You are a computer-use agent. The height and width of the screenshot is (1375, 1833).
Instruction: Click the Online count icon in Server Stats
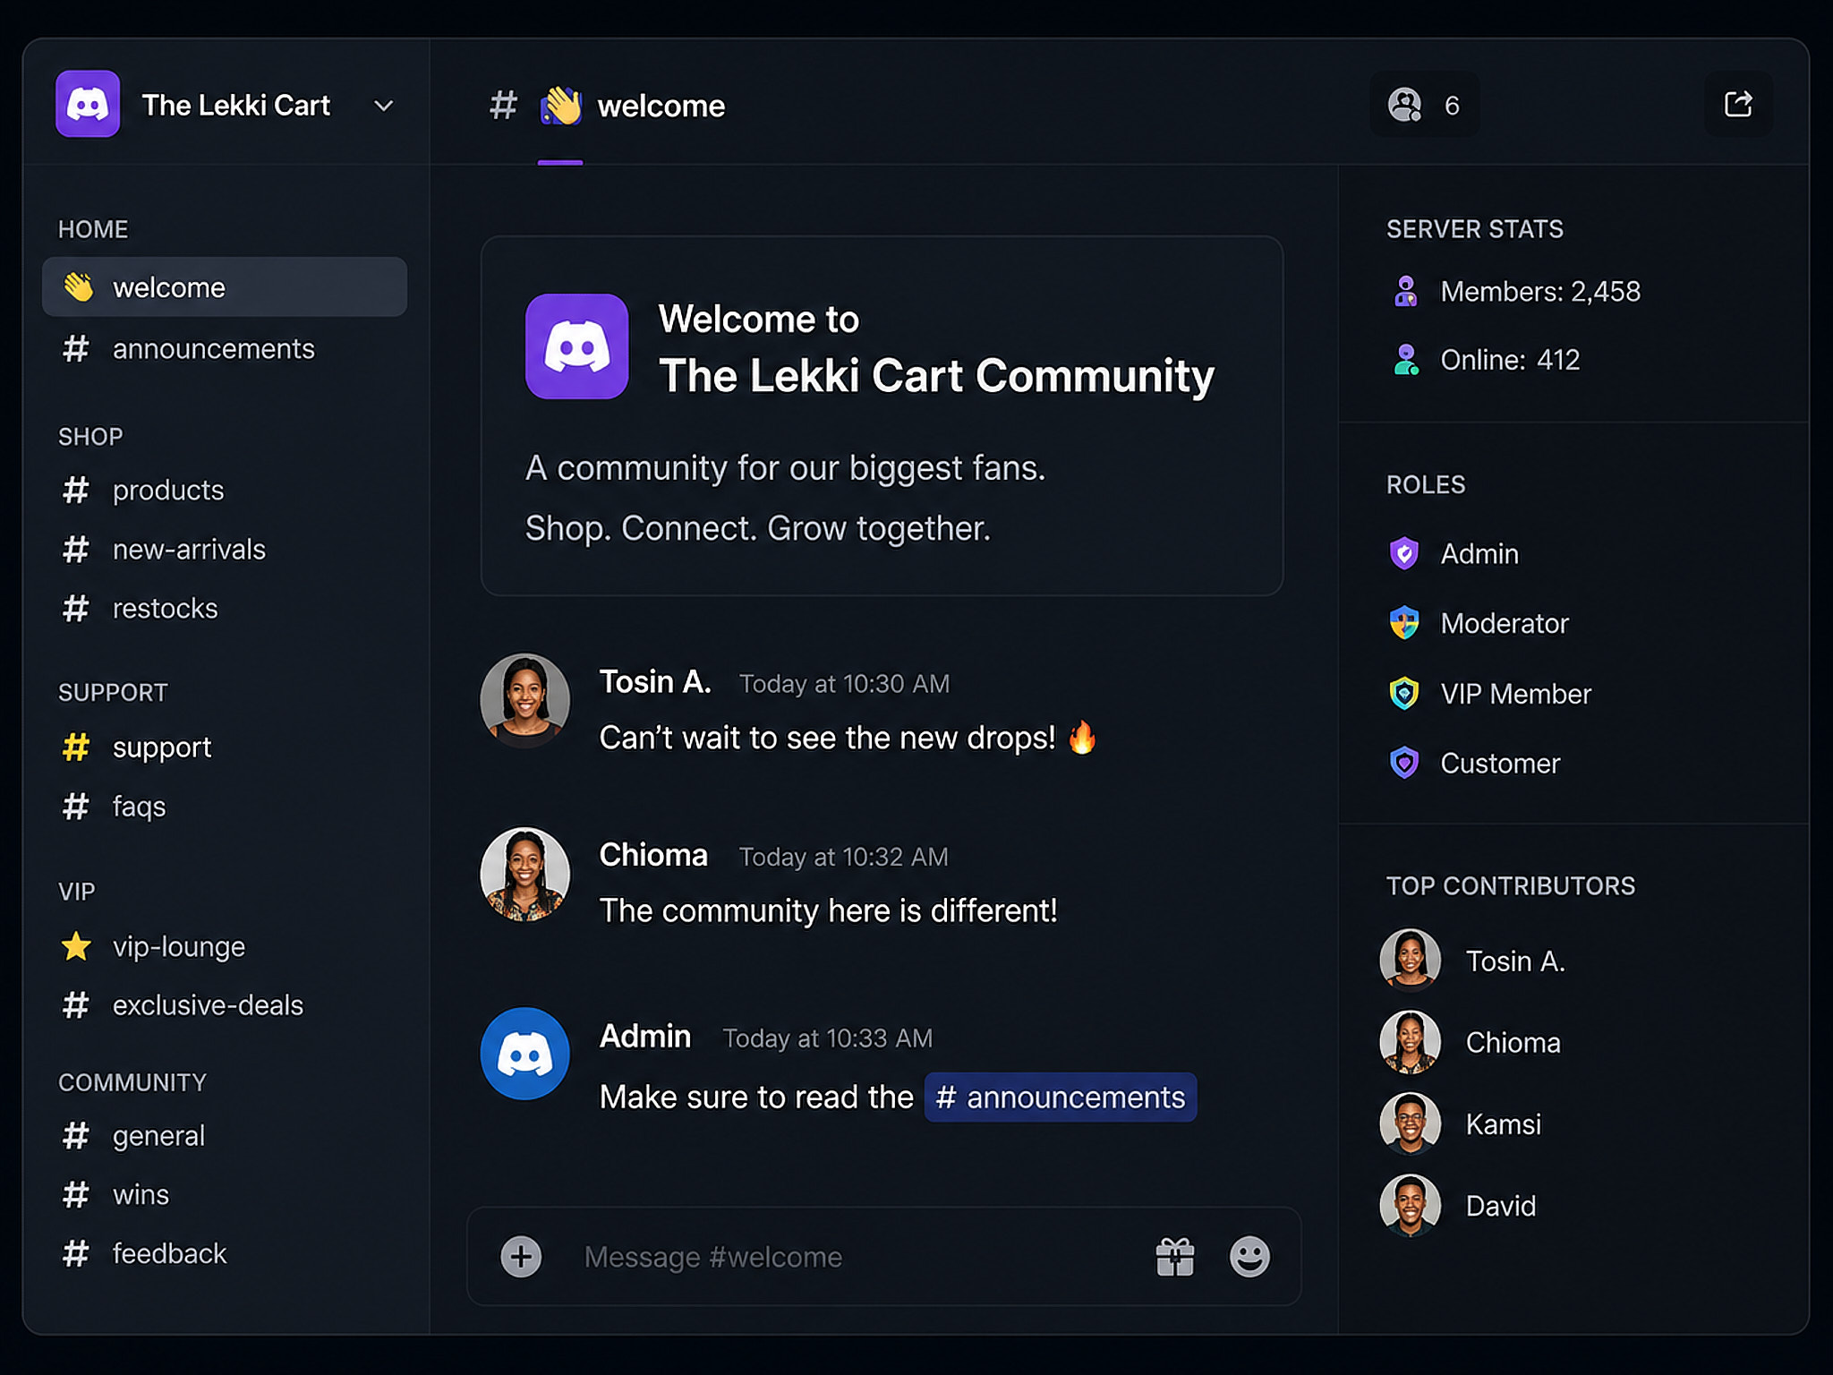tap(1406, 360)
